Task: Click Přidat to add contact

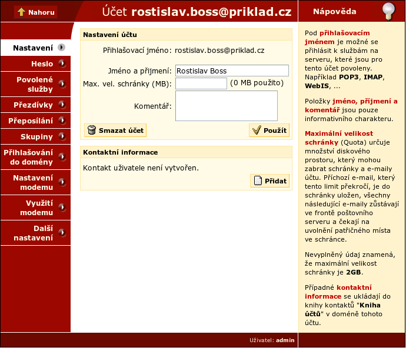Action: click(x=270, y=180)
